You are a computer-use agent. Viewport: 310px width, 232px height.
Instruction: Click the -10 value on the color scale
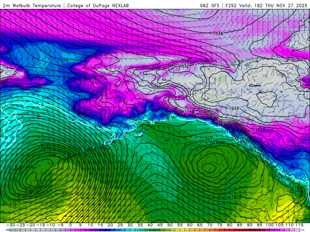(50, 225)
